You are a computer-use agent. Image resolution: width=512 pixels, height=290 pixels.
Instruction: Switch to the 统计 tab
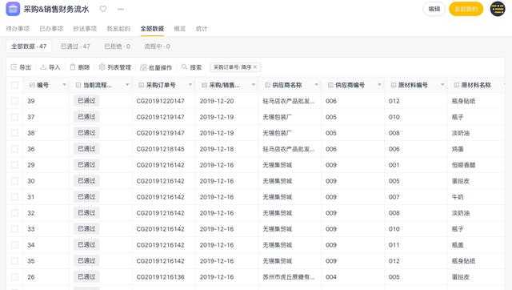[202, 29]
